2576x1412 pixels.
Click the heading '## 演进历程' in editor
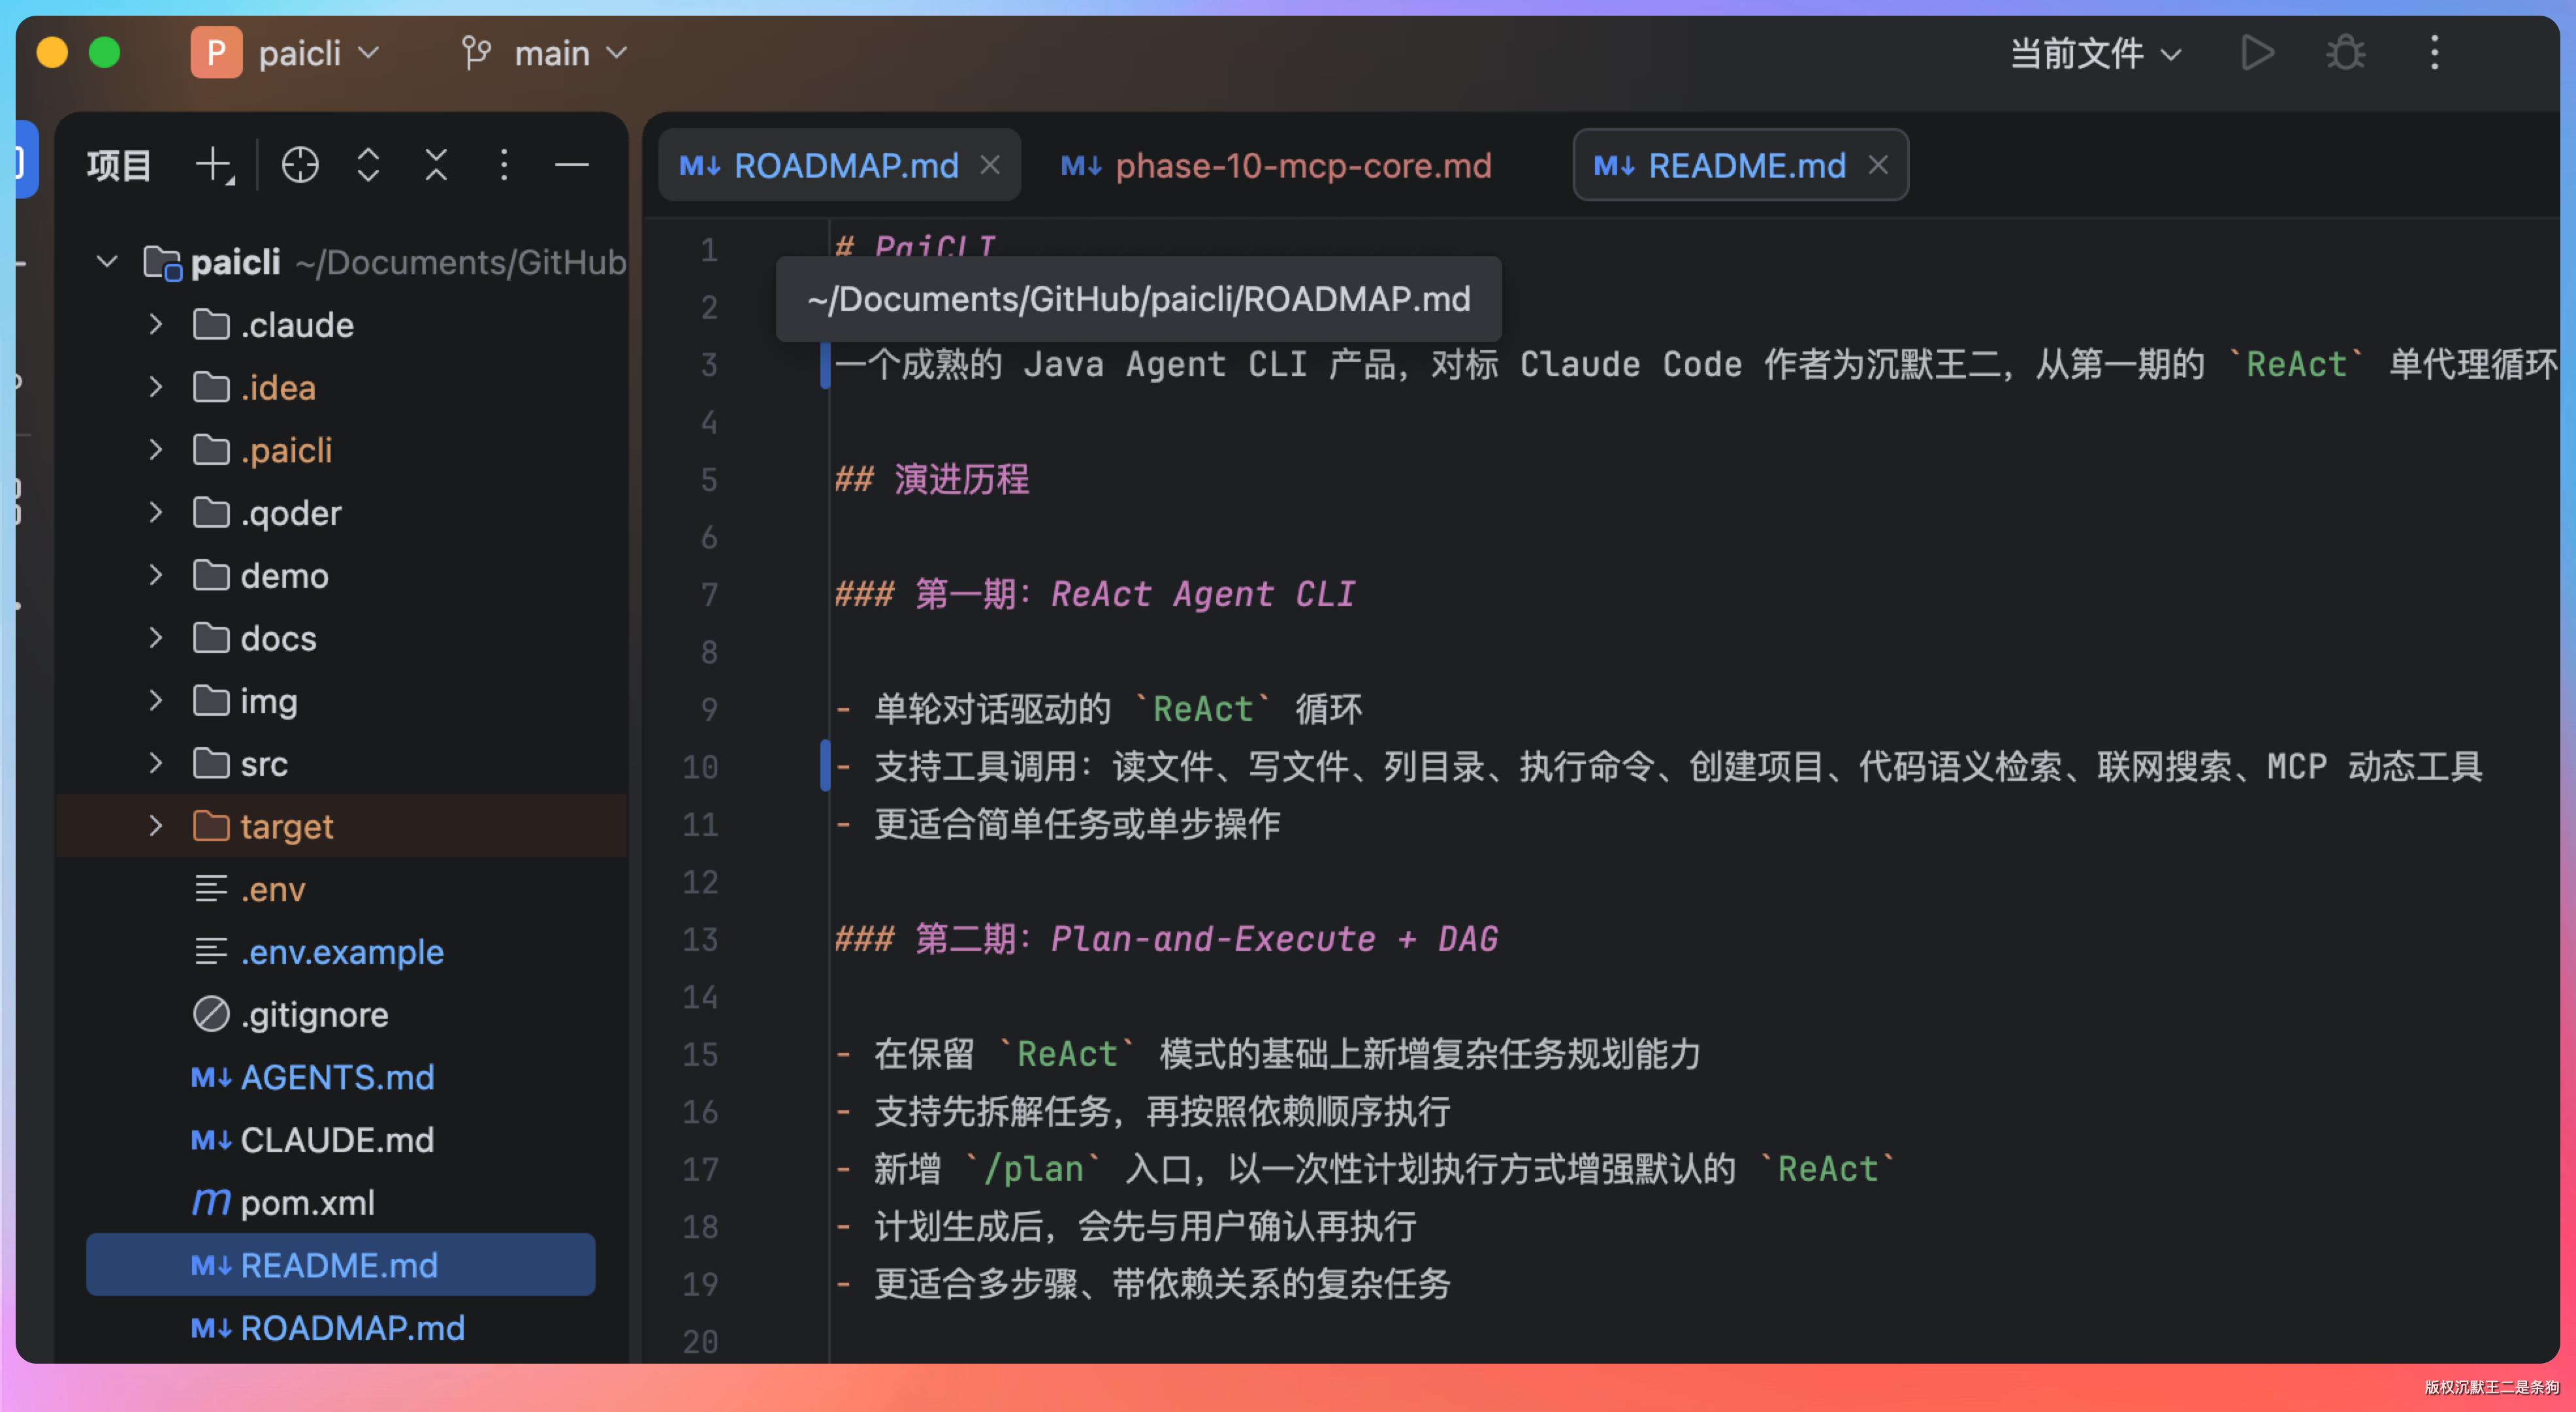click(932, 480)
